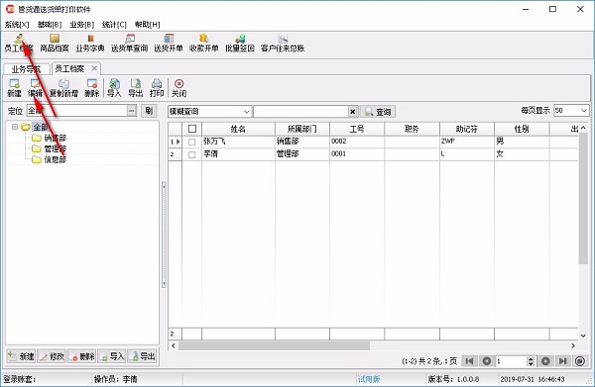Image resolution: width=595 pixels, height=387 pixels.
Task: Click 删除 below the department tree
Action: coord(82,356)
